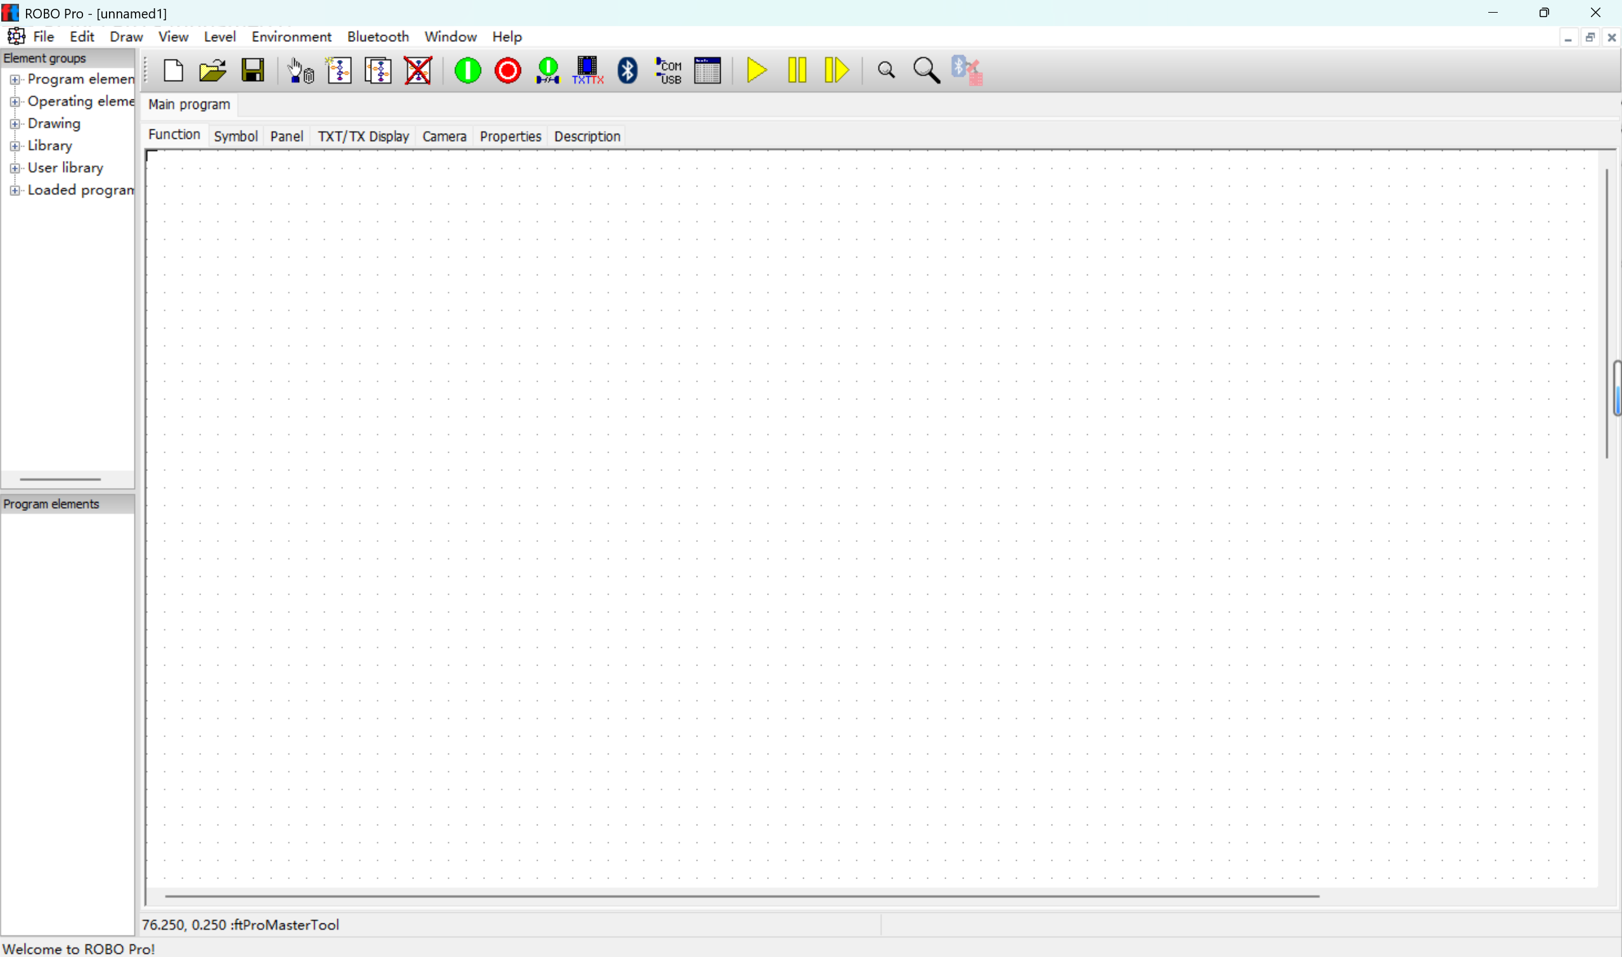
Task: Click the Save floppy disk icon
Action: (x=253, y=70)
